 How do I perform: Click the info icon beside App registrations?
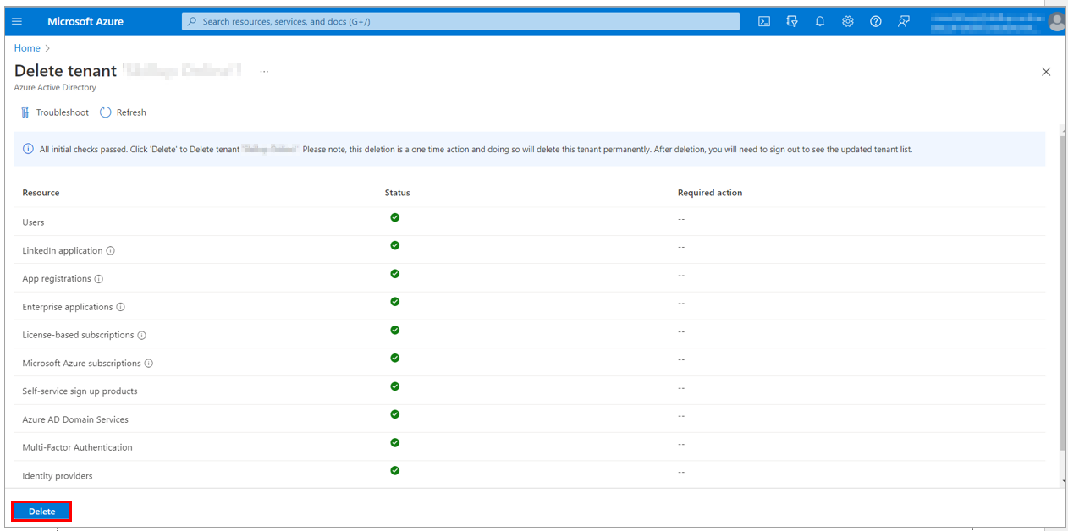click(x=99, y=279)
